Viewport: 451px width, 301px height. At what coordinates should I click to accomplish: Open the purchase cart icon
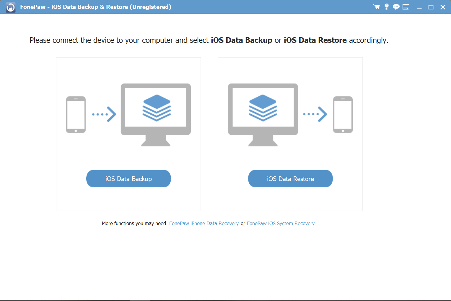(x=377, y=7)
